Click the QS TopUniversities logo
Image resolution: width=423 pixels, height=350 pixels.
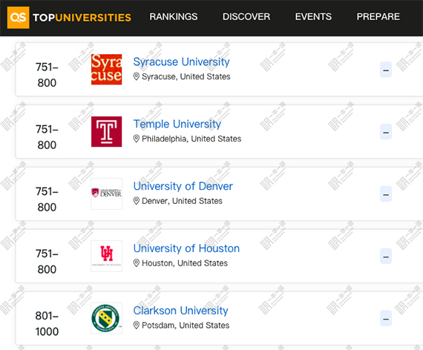click(69, 18)
